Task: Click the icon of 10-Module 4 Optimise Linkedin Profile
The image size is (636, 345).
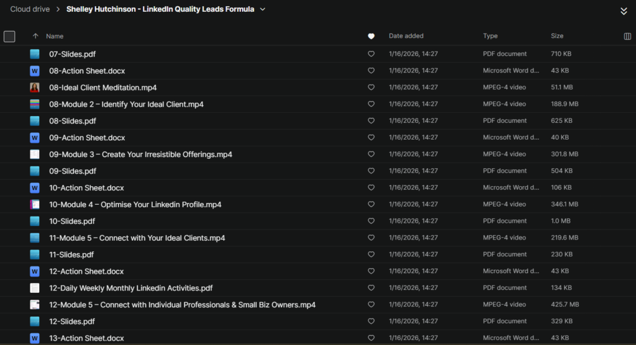Action: click(x=35, y=205)
